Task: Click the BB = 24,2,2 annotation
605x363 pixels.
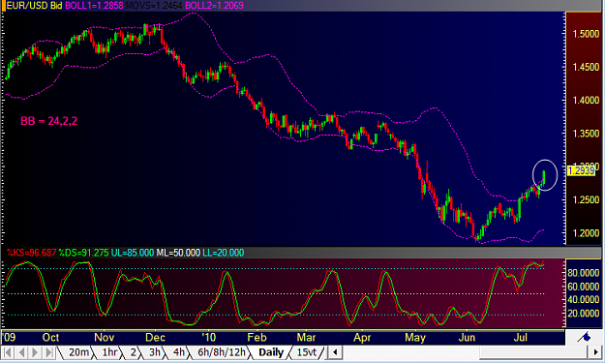Action: [x=49, y=121]
